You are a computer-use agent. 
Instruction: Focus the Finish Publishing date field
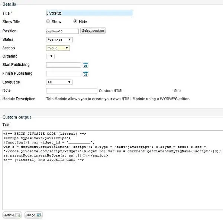click(x=63, y=74)
